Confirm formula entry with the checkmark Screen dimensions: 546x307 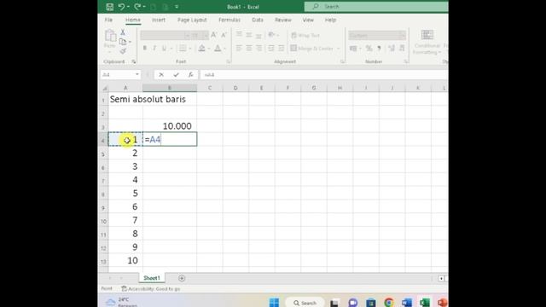pyautogui.click(x=177, y=74)
